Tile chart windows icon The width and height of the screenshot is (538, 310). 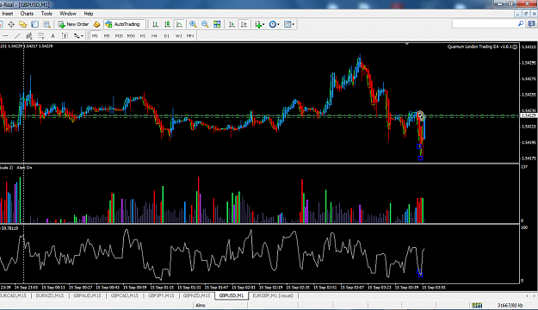217,24
